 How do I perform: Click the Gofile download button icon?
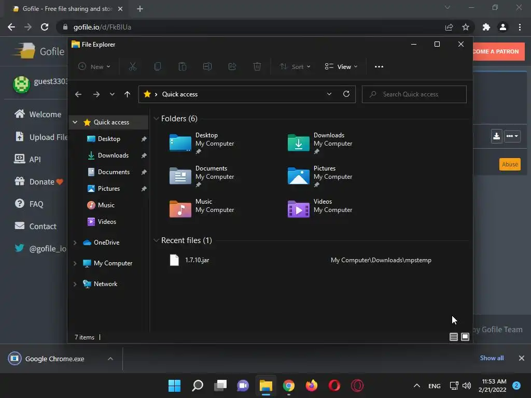[496, 136]
